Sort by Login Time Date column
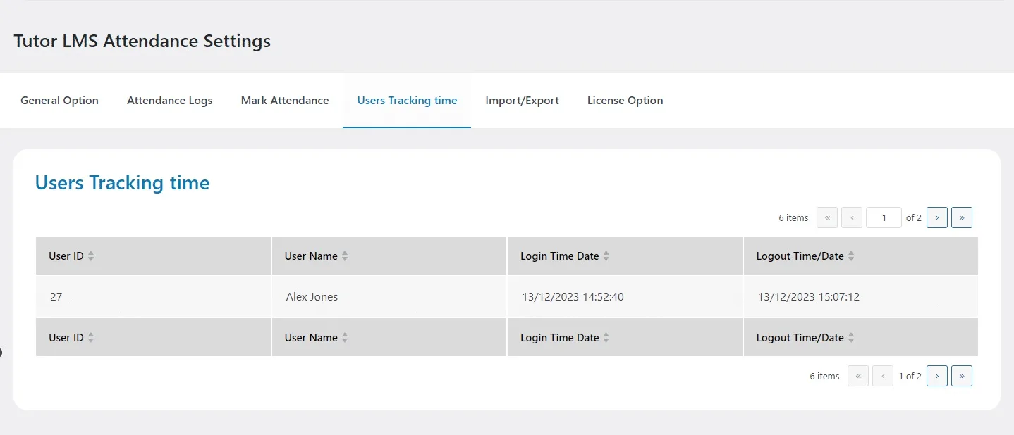The height and width of the screenshot is (435, 1014). (606, 256)
